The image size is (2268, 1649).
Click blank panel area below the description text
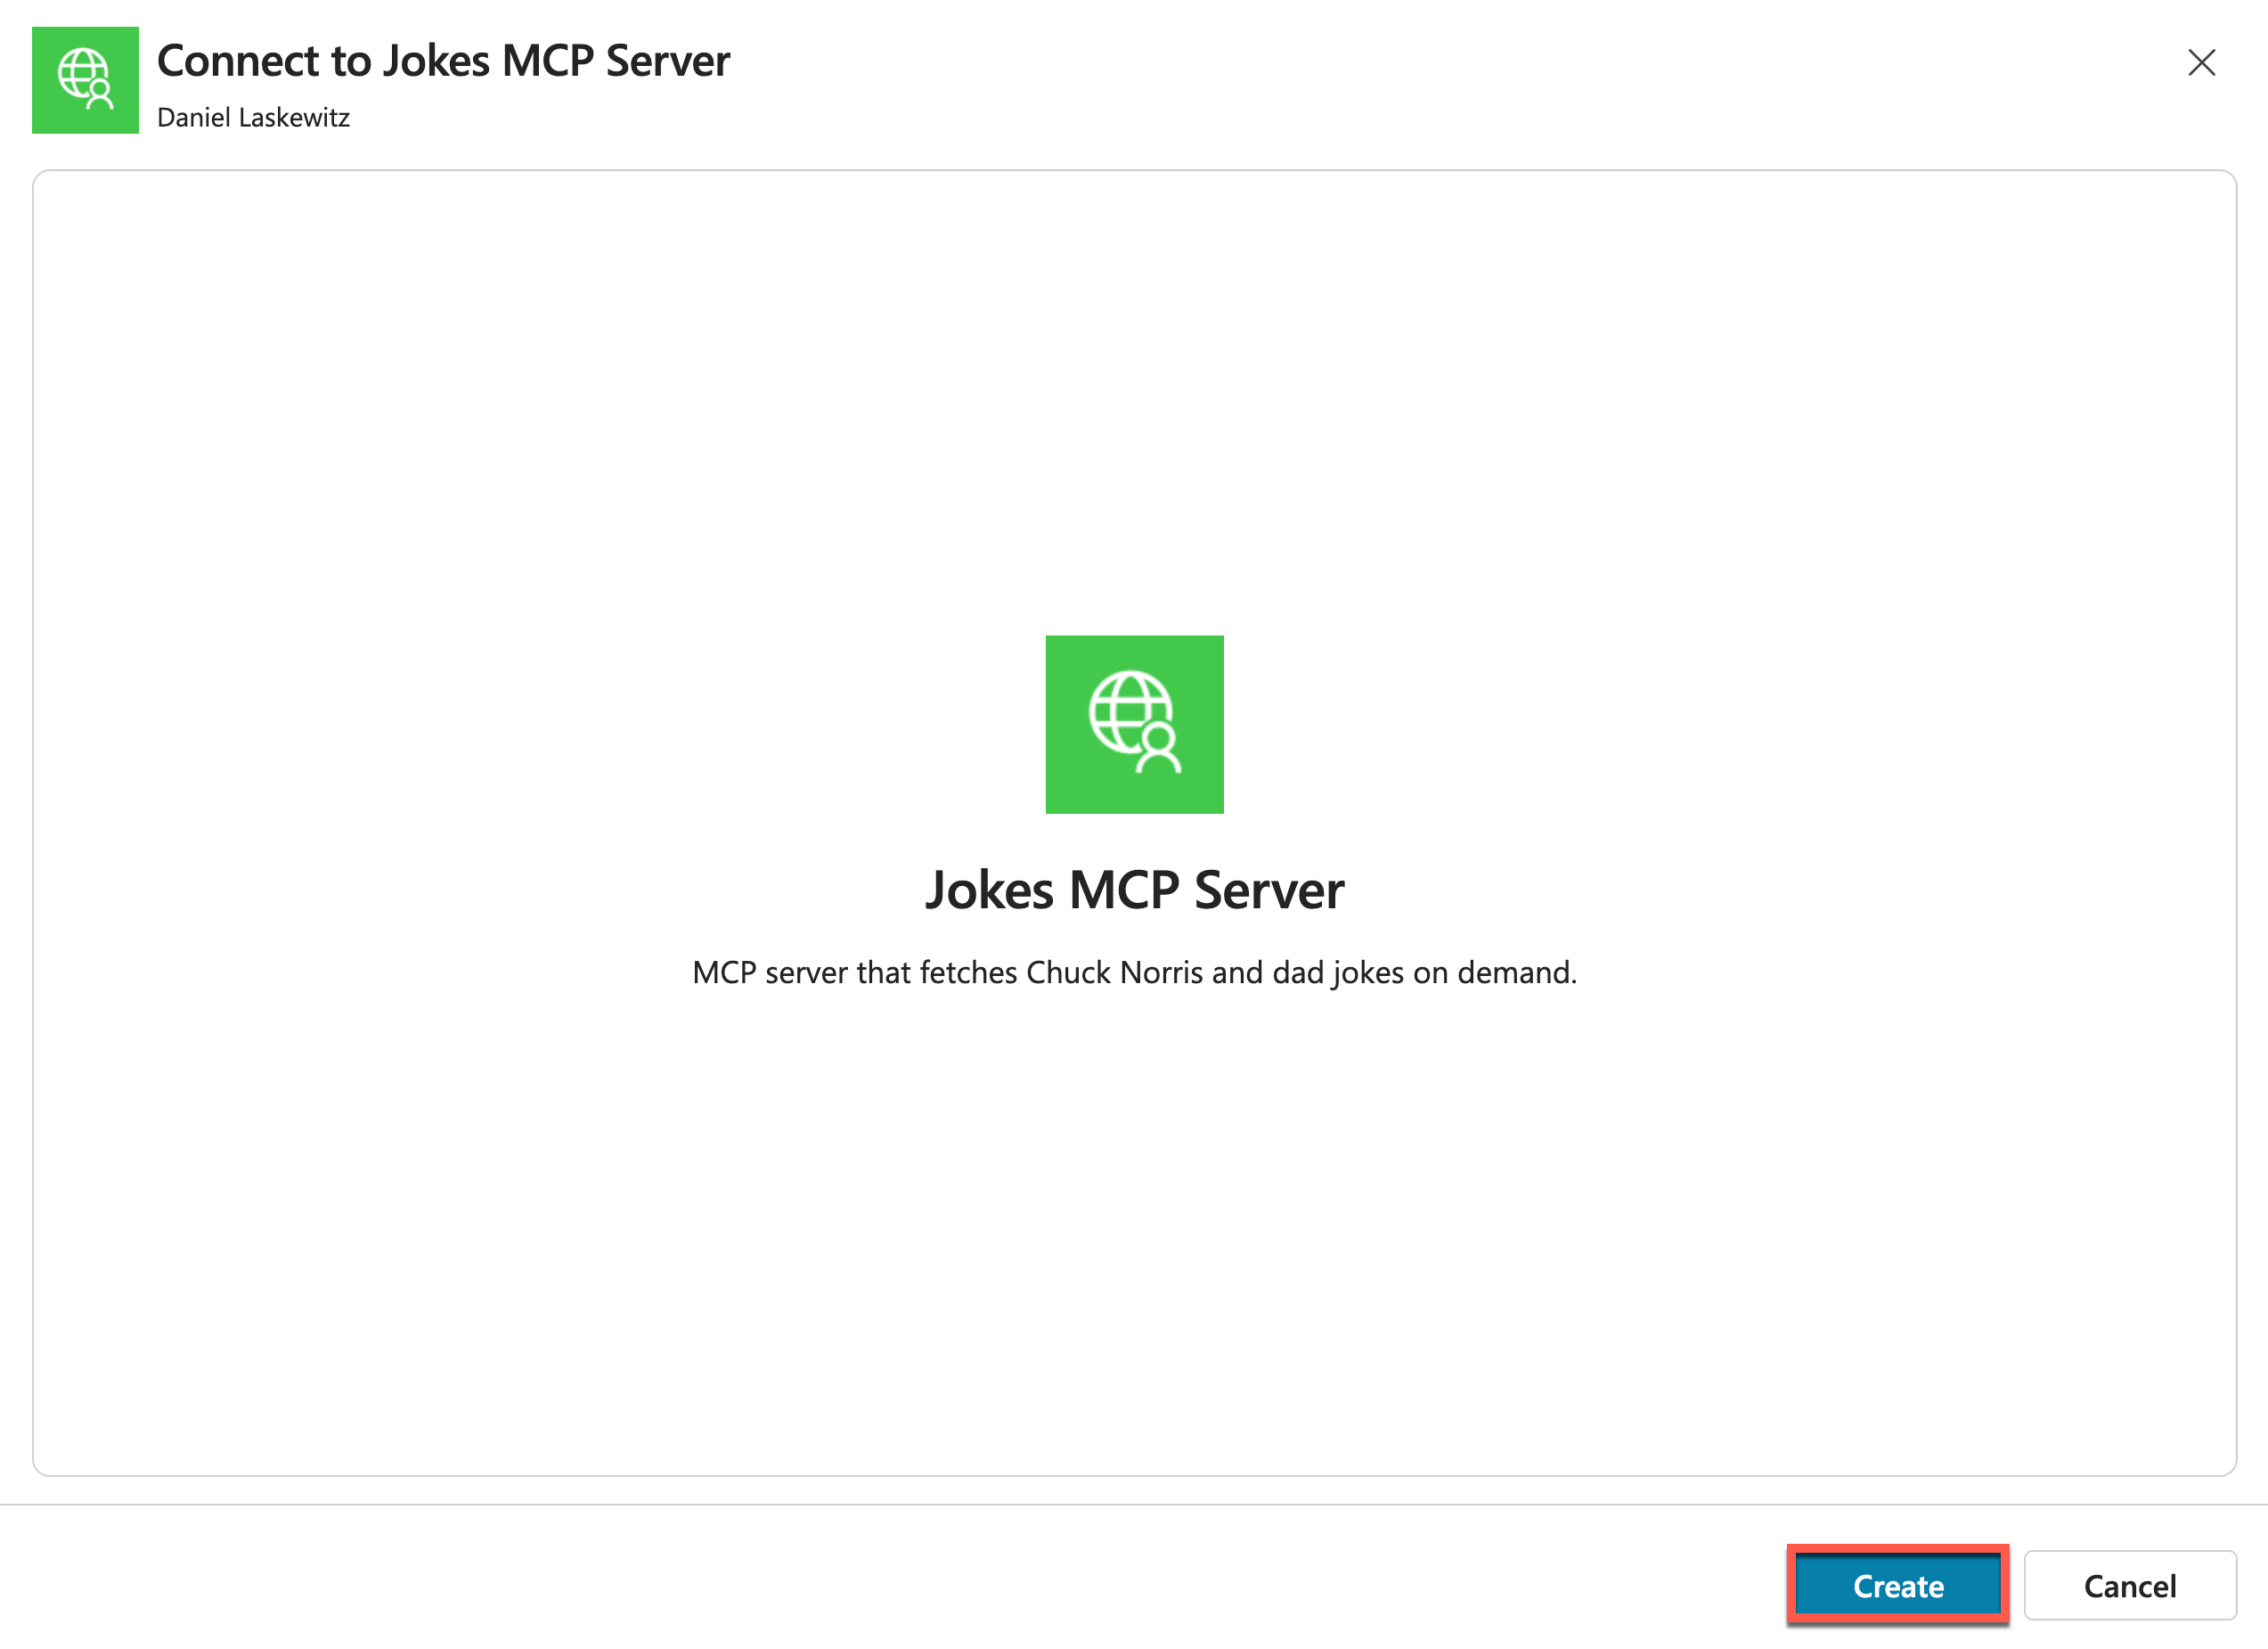tap(1134, 1231)
